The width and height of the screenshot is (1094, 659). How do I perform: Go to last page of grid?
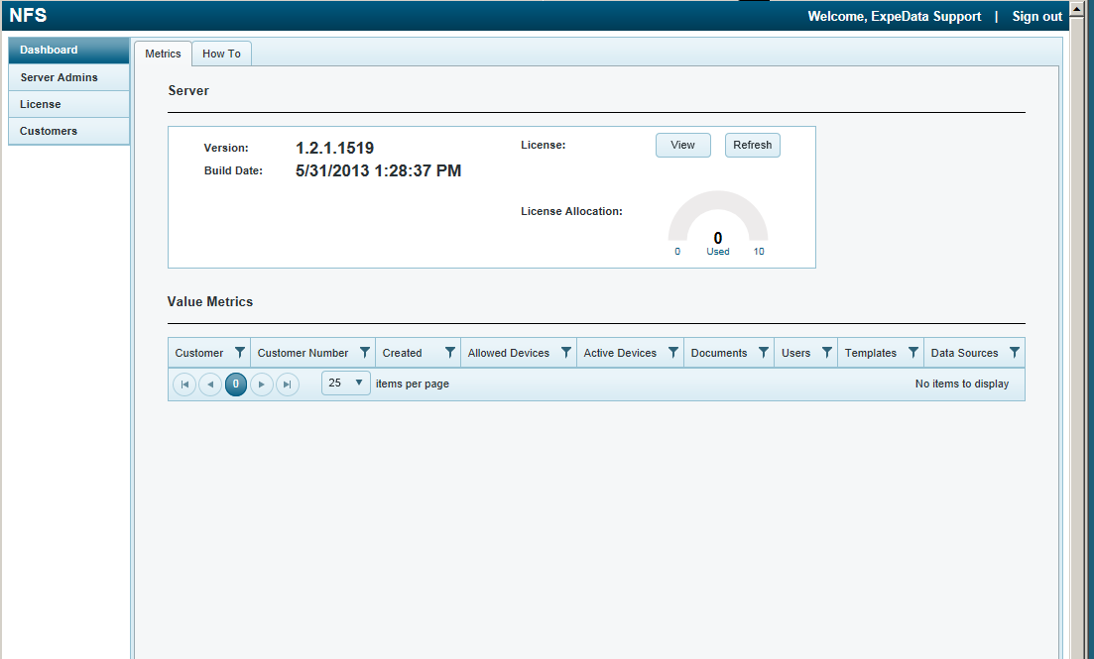288,384
